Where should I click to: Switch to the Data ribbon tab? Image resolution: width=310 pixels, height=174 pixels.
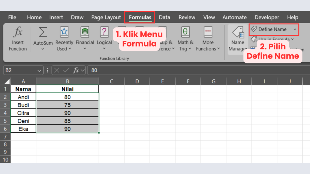164,17
